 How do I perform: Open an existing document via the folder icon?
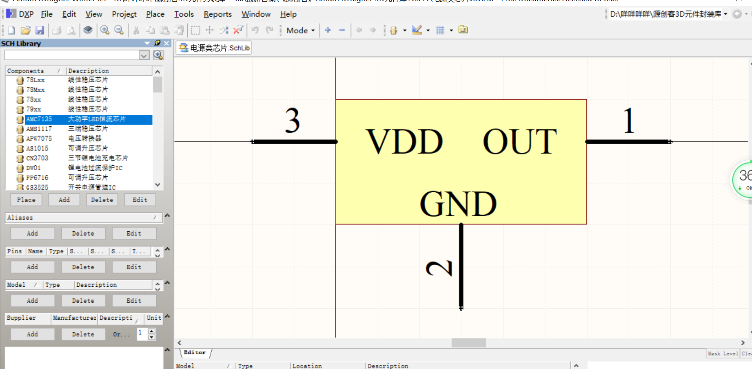click(25, 30)
